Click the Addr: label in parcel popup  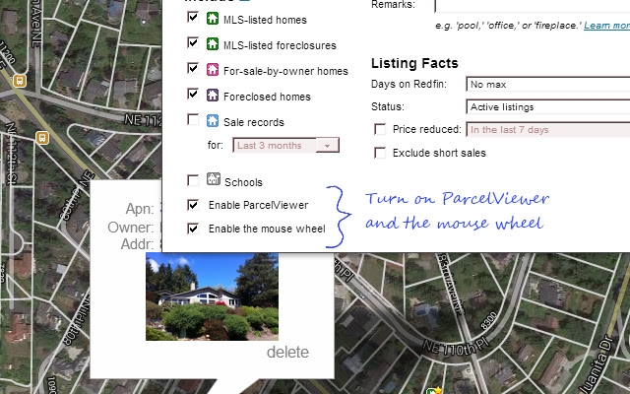pos(138,244)
